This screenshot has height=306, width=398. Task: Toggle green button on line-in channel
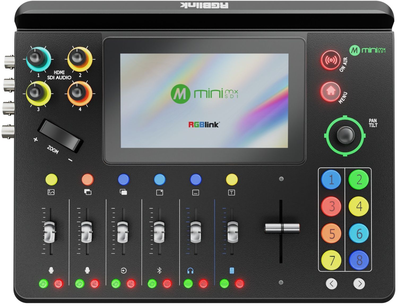(116, 284)
